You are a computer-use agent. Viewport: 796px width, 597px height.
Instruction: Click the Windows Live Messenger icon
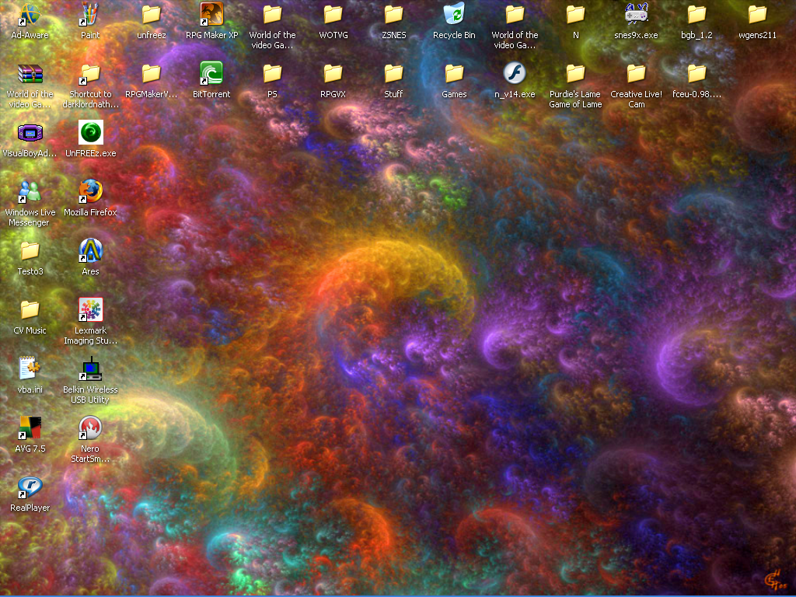(x=30, y=191)
